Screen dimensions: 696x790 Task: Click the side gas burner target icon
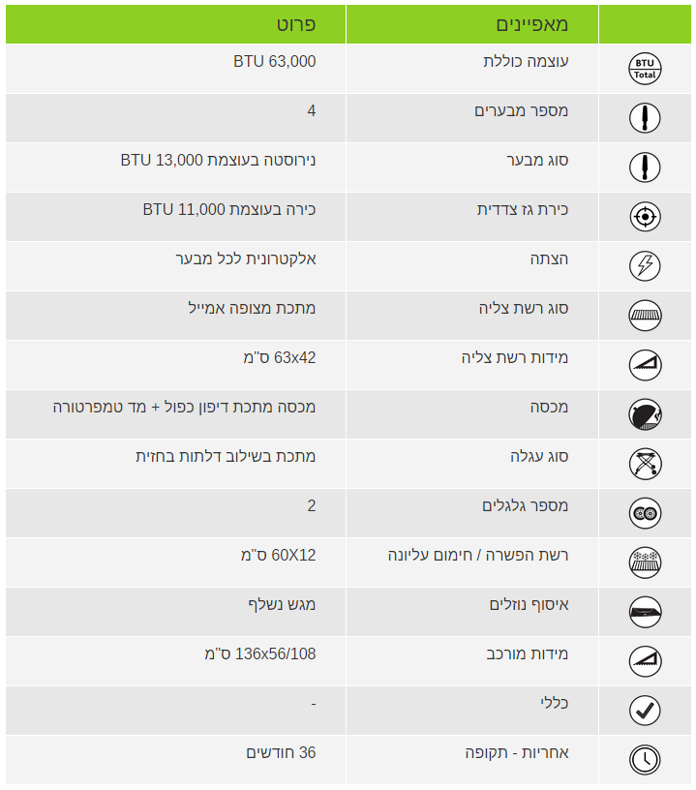pos(645,217)
